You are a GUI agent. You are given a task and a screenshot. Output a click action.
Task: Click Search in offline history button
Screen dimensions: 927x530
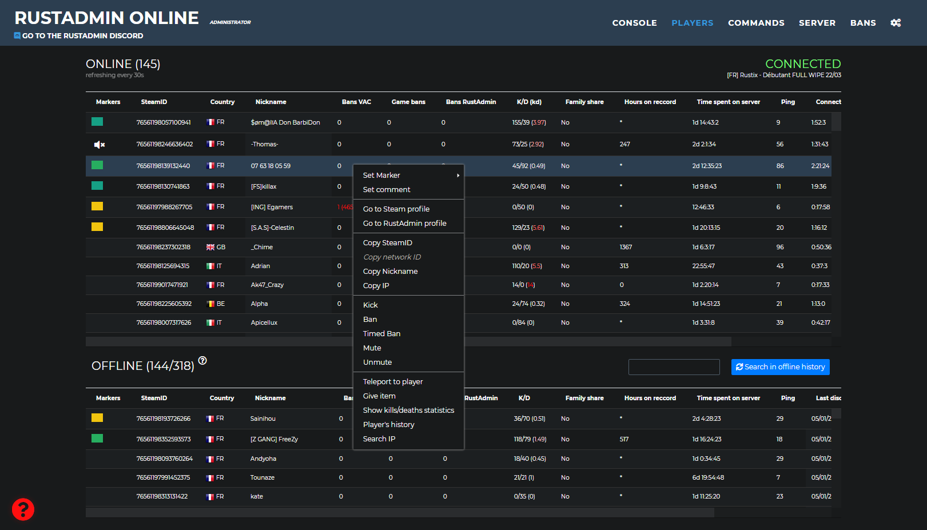[x=780, y=367]
